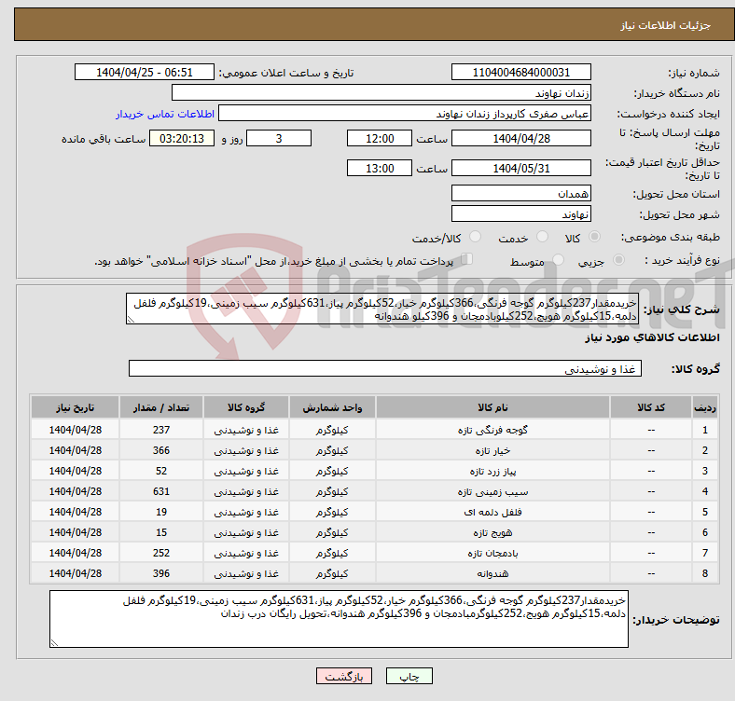Click quantity cell 366

pyautogui.click(x=161, y=450)
